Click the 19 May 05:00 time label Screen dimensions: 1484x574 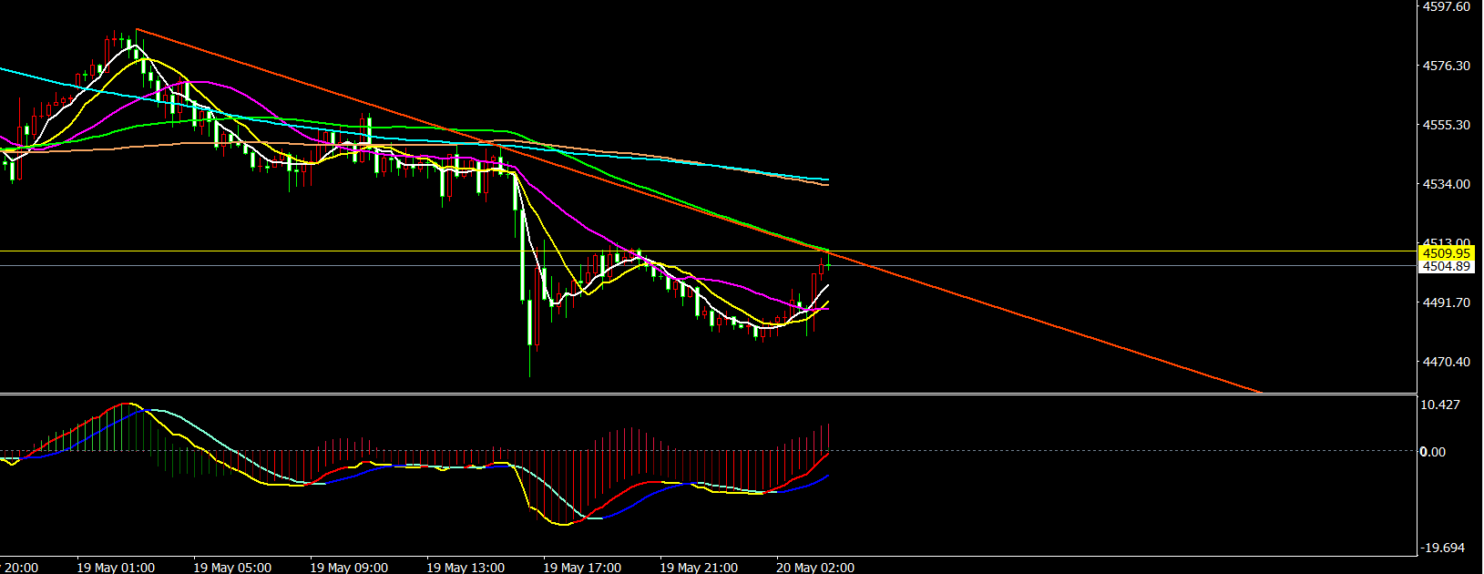[232, 567]
